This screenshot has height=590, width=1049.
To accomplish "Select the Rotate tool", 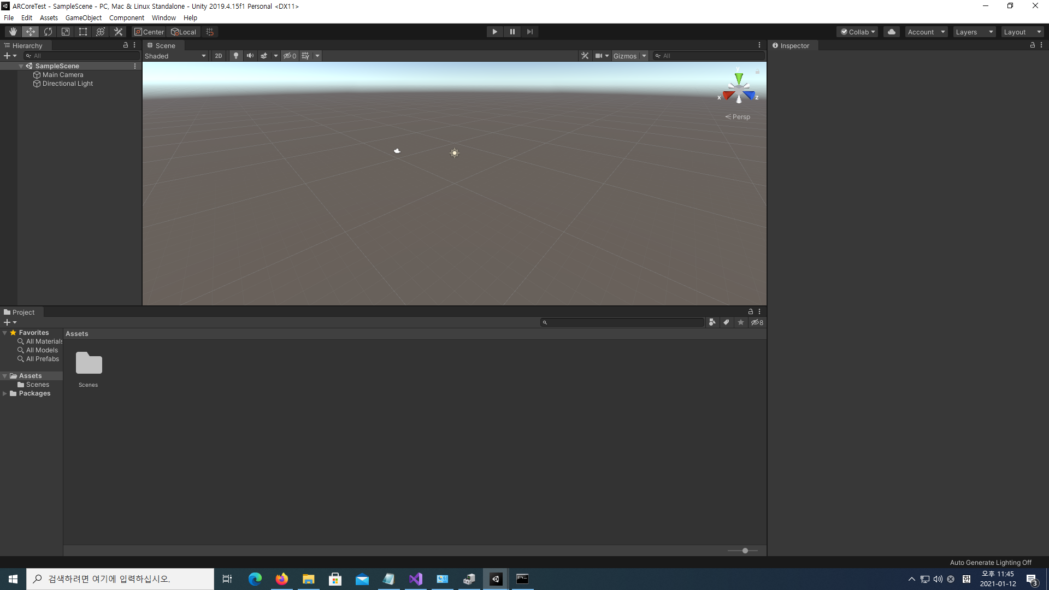I will click(x=48, y=32).
